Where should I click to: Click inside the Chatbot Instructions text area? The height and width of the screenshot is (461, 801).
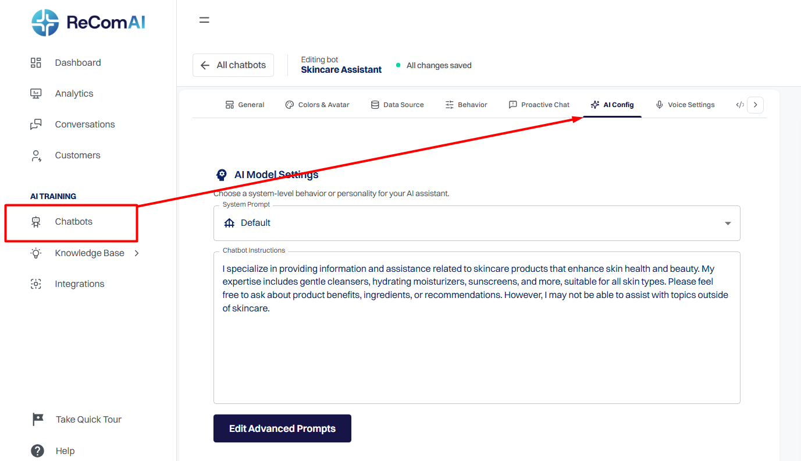[477, 328]
